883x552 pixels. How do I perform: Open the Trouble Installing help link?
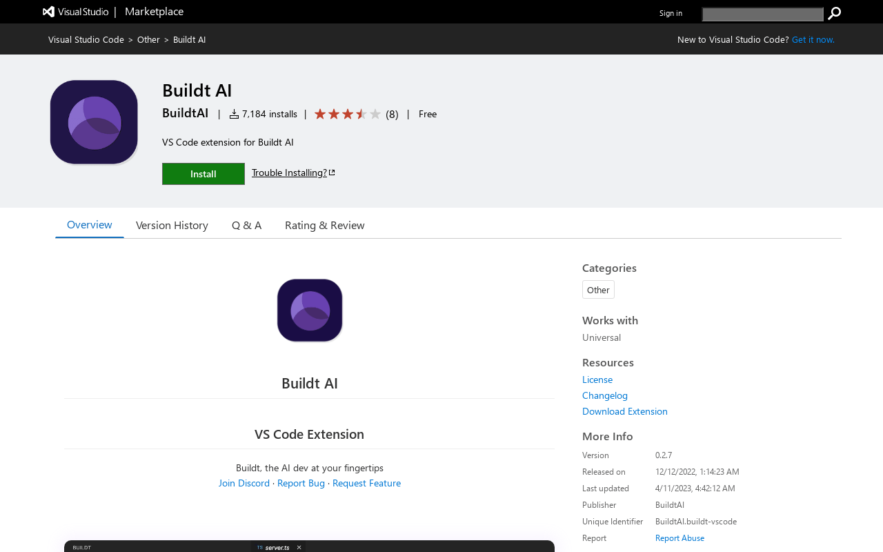click(293, 172)
